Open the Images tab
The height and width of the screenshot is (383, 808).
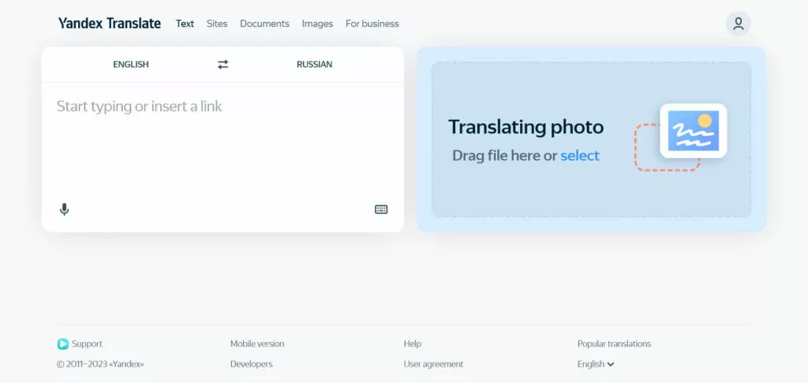tap(317, 24)
